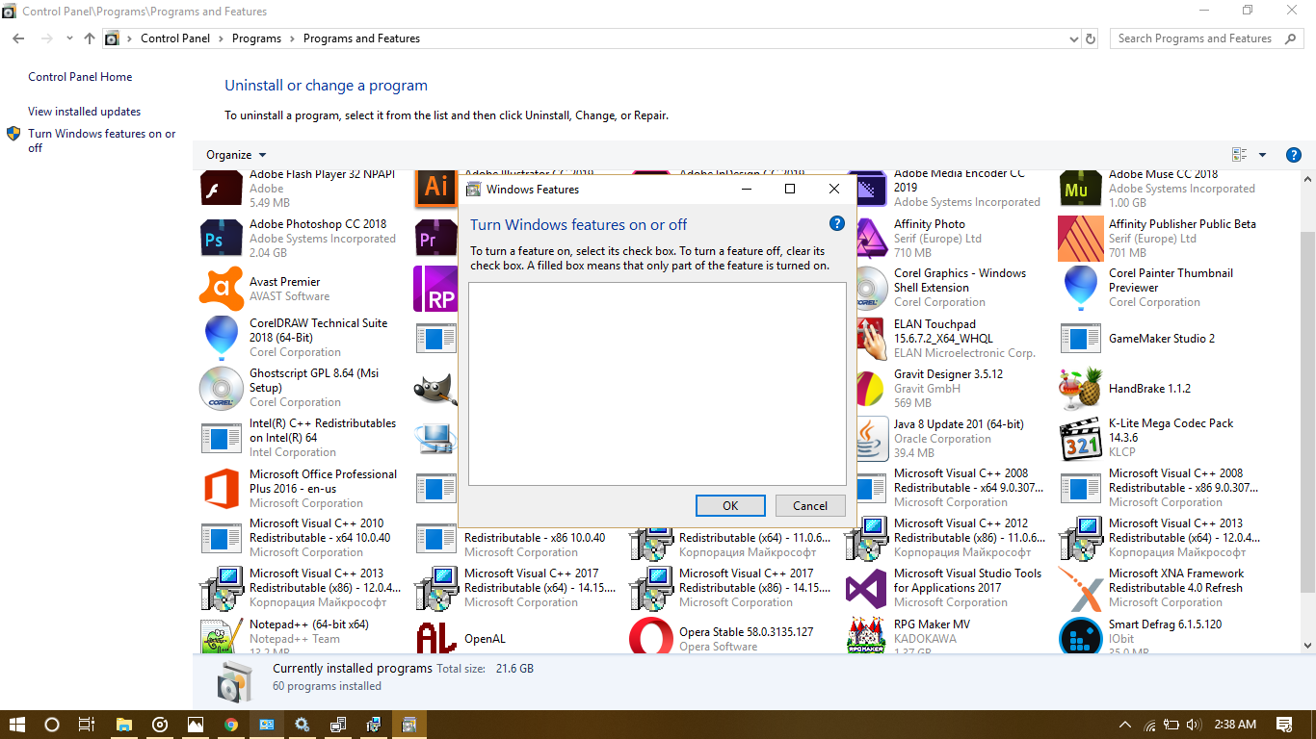The image size is (1316, 739).
Task: Select the Microsoft Office Professional Plus icon
Action: (221, 489)
